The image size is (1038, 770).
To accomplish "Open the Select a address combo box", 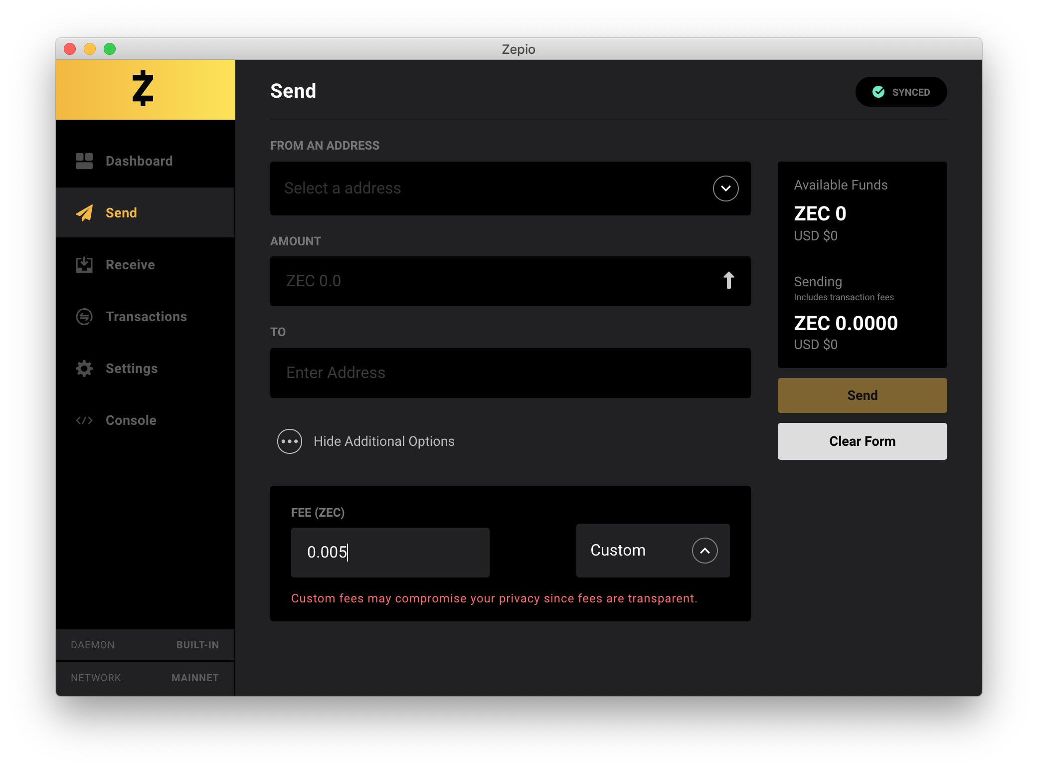I will [489, 189].
